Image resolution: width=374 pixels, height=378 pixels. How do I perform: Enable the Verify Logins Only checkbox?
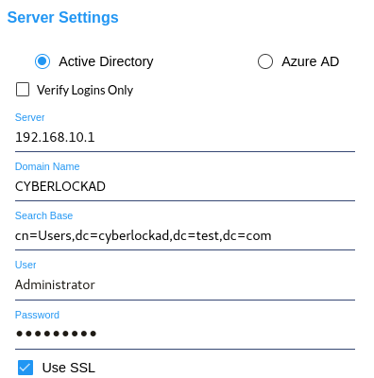pyautogui.click(x=23, y=90)
